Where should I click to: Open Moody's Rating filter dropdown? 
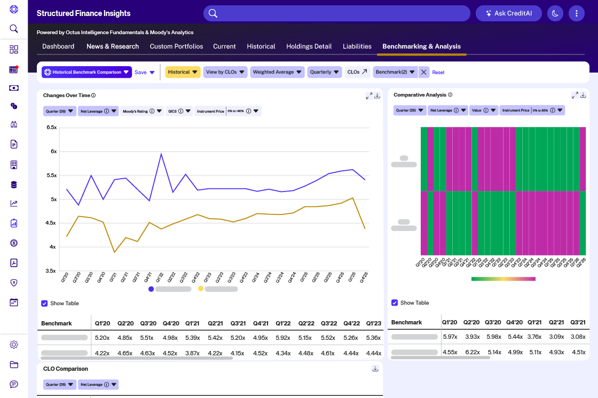pos(142,112)
